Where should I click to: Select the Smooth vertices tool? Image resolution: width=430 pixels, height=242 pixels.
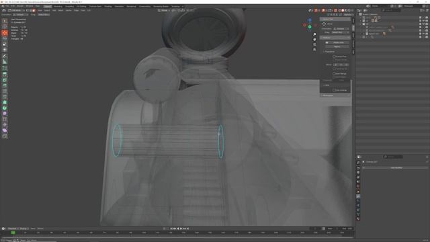click(x=5, y=114)
